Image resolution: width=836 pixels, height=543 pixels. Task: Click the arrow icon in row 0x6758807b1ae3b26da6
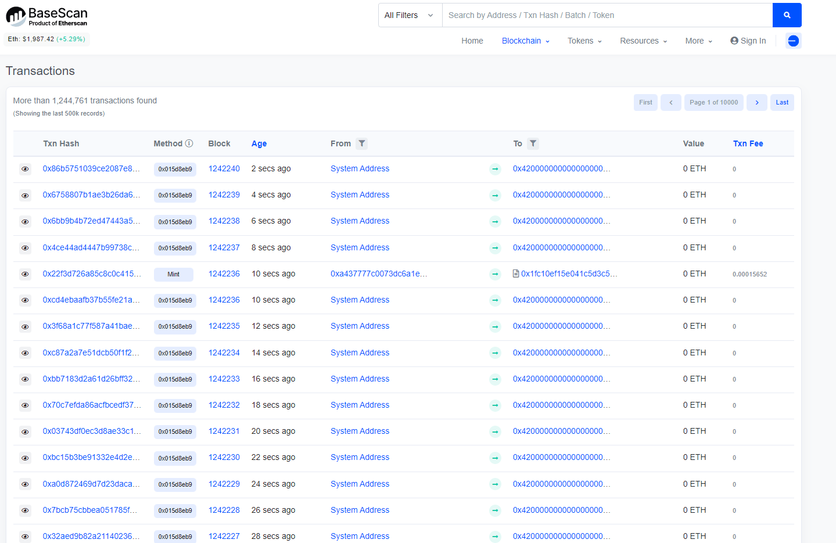pyautogui.click(x=495, y=195)
